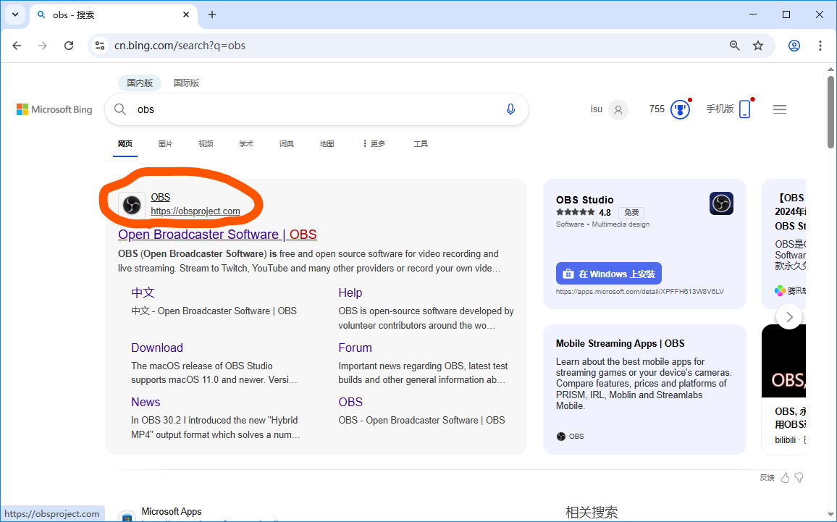This screenshot has width=837, height=522.
Task: Open the Microsoft Apps result
Action: 172,511
